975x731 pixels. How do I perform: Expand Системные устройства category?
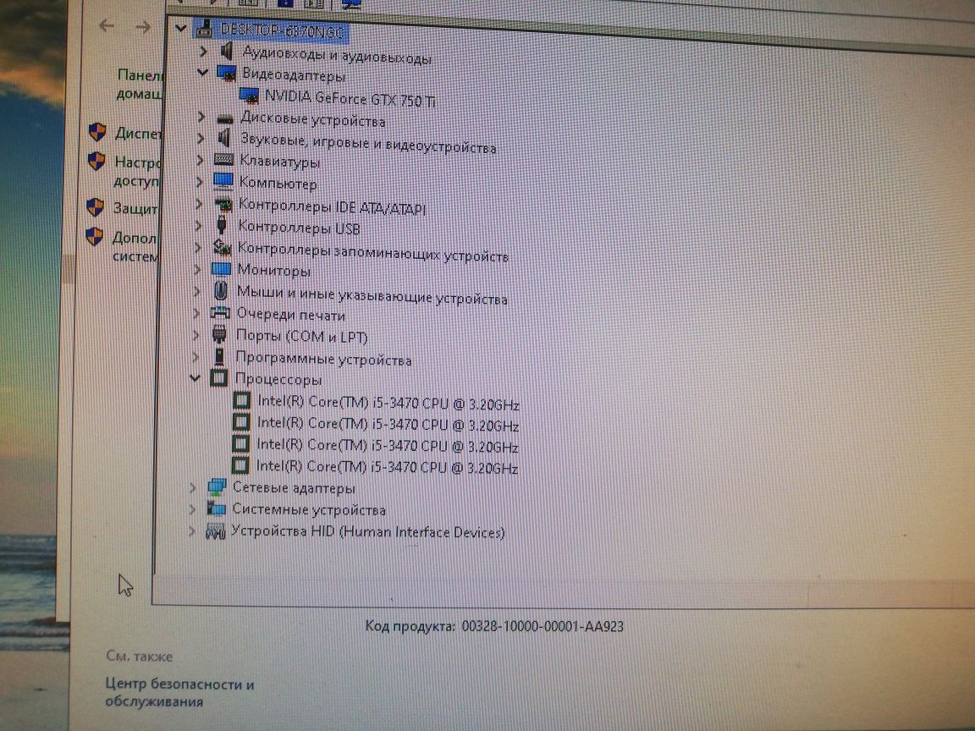(192, 509)
